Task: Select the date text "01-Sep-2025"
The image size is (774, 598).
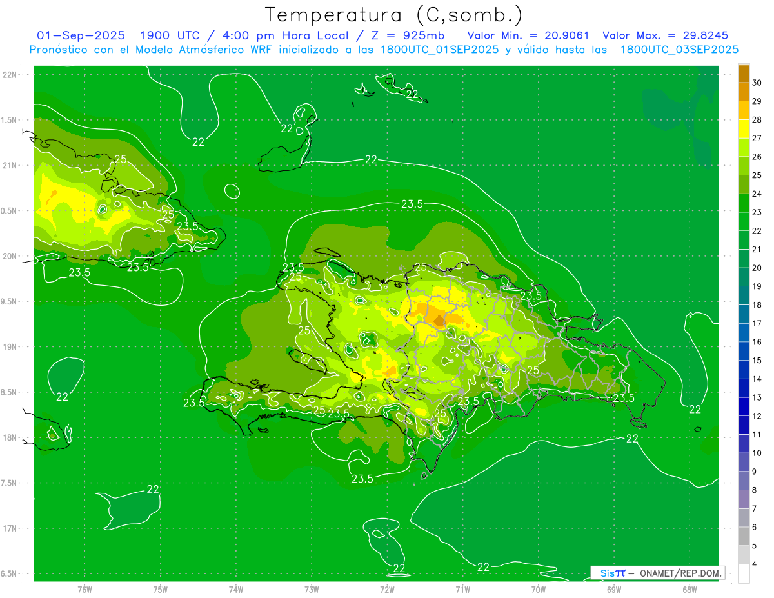Action: [81, 35]
